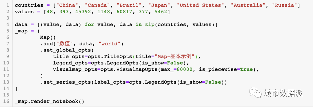Click the _map variable assignment

click(21, 31)
